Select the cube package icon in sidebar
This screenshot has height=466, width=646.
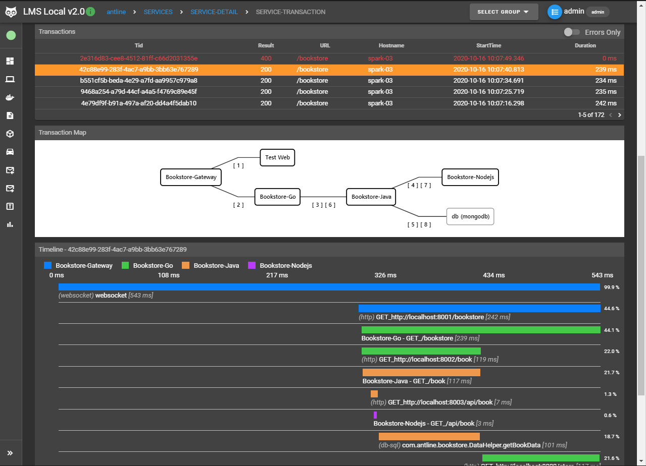10,134
